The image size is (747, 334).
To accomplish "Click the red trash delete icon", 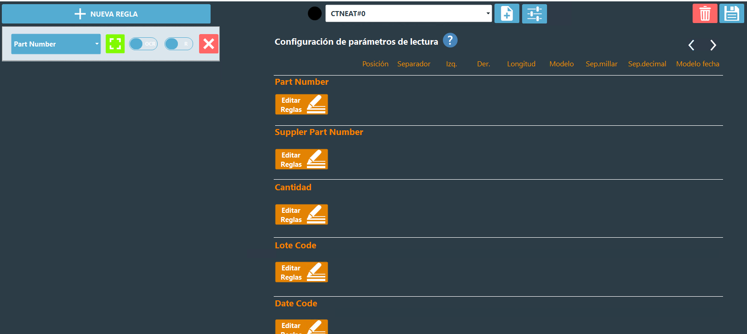I will (x=705, y=14).
